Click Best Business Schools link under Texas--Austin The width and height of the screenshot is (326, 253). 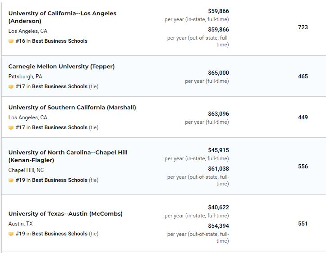click(x=60, y=234)
